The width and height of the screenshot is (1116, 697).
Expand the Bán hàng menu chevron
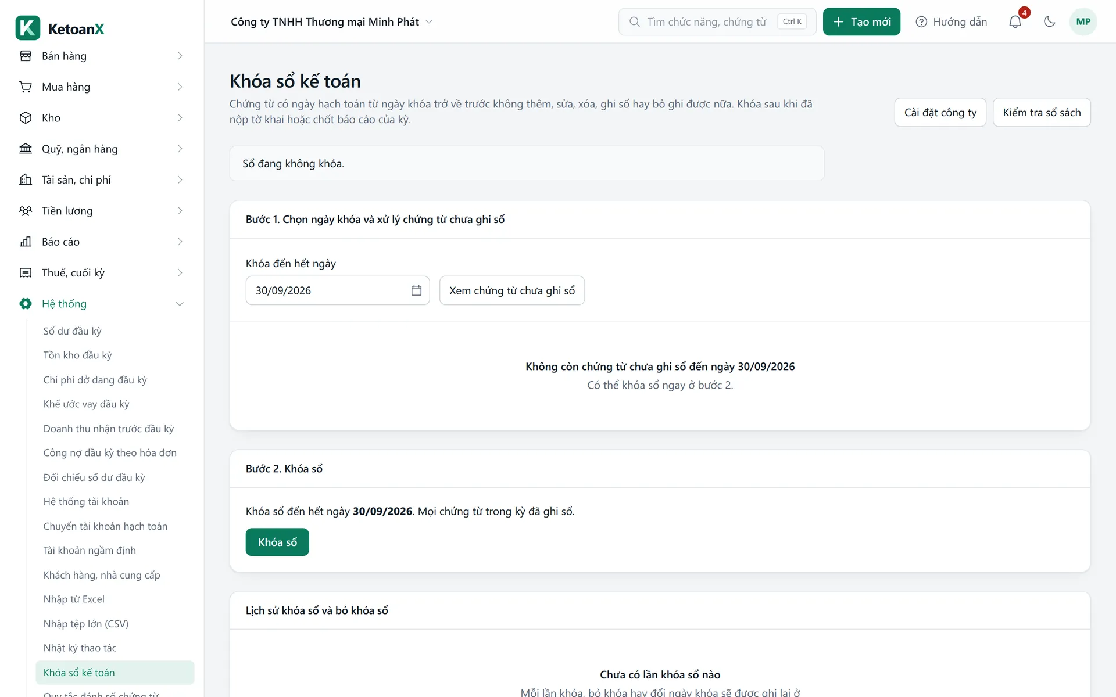pos(180,56)
